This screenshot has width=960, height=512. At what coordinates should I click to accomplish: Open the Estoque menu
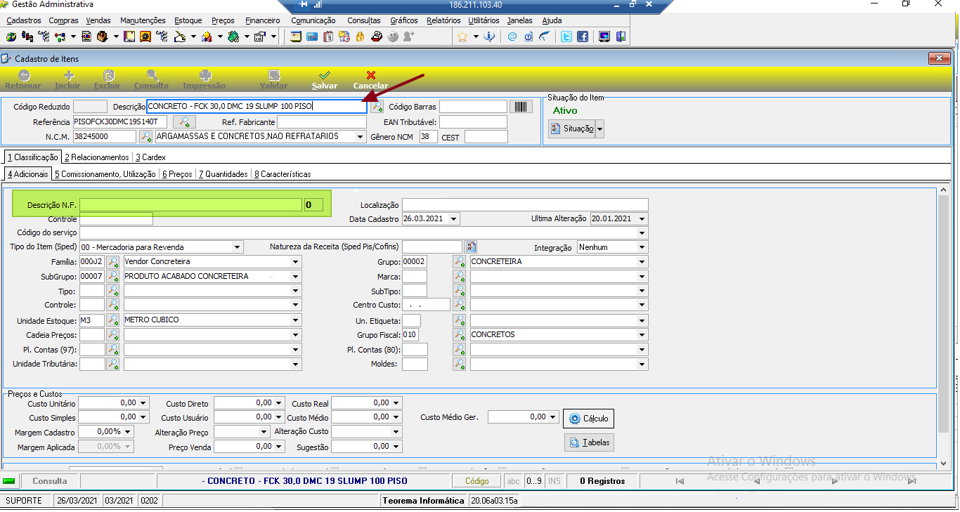pos(188,20)
